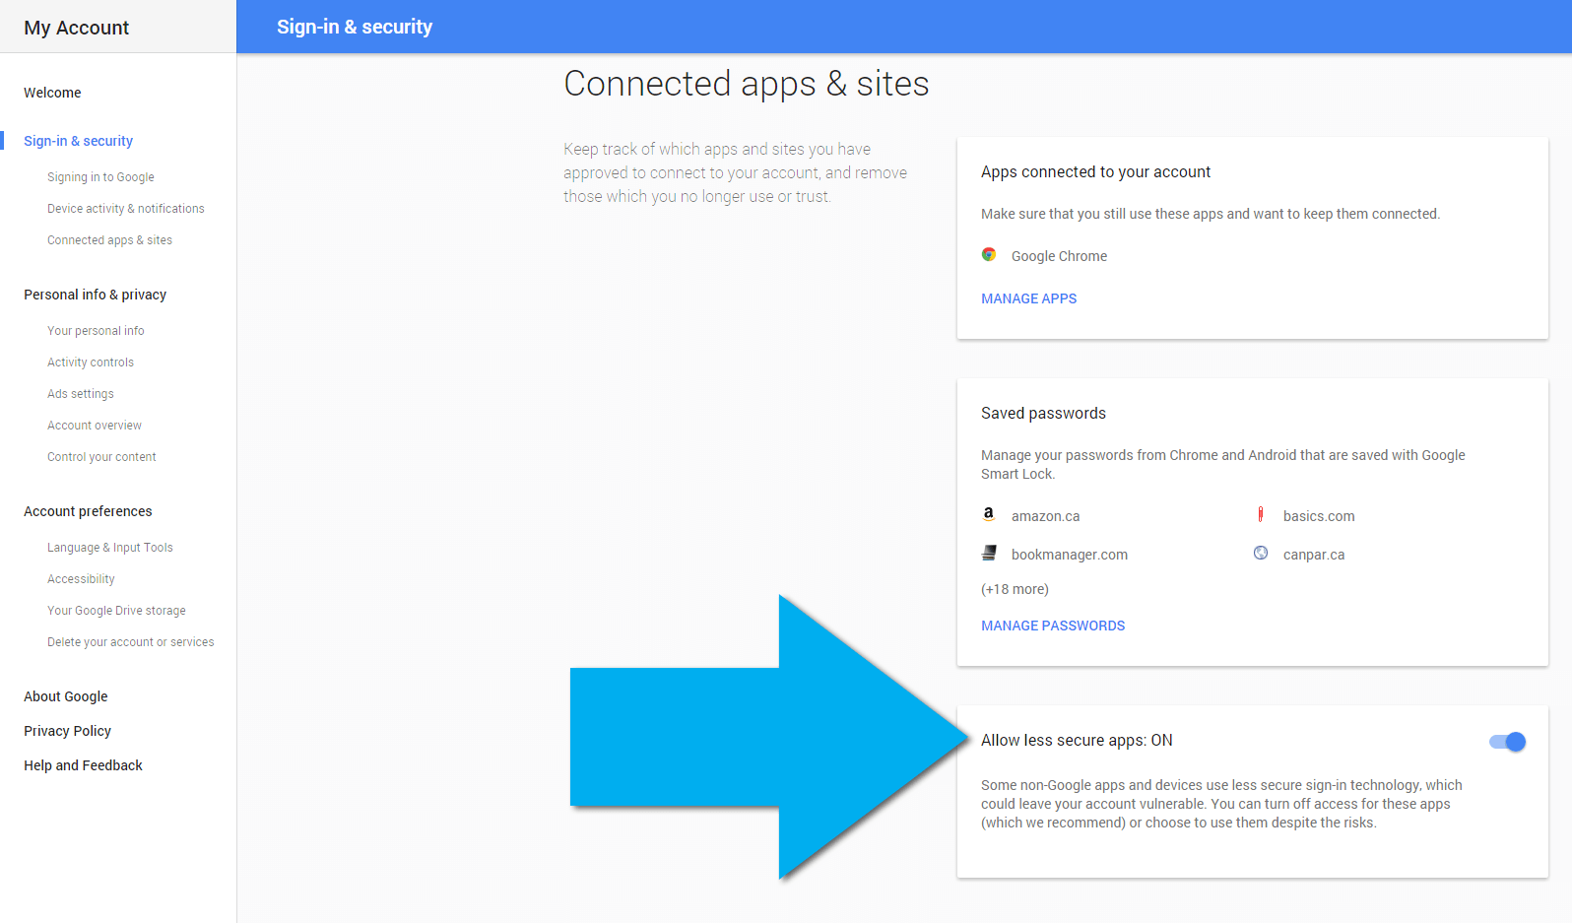Open Activity controls page
The height and width of the screenshot is (923, 1572).
coord(91,363)
